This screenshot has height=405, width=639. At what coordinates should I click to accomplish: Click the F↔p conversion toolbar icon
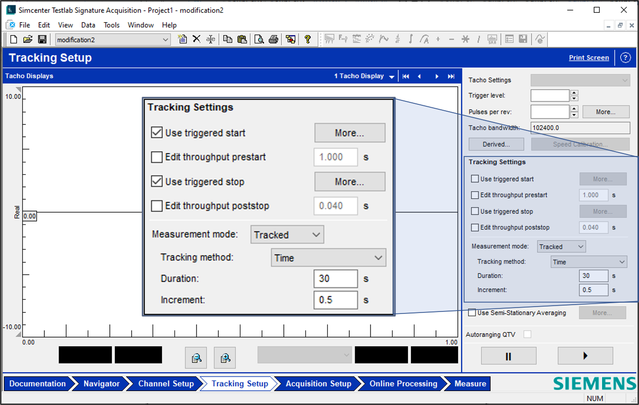click(x=343, y=39)
